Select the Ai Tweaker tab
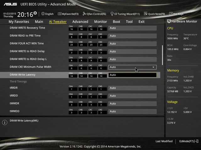This screenshot has height=150, width=201. pyautogui.click(x=58, y=22)
